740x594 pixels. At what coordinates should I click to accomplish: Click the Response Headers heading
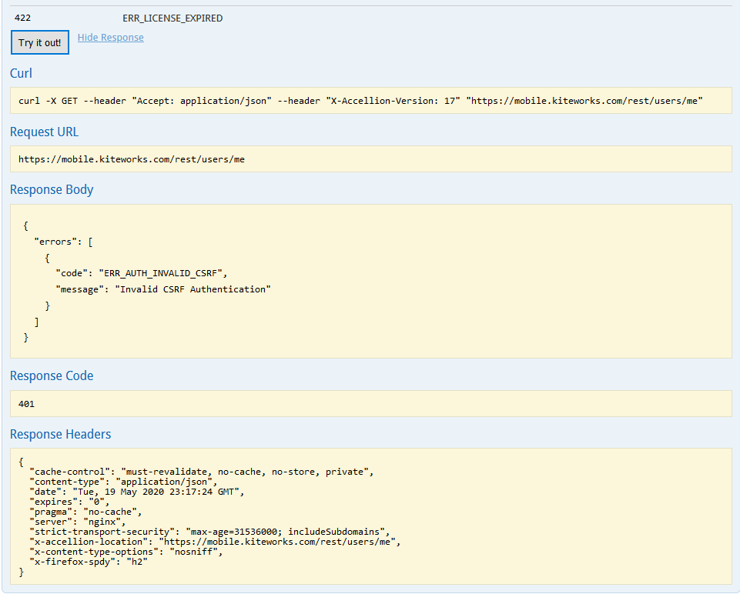coord(60,435)
